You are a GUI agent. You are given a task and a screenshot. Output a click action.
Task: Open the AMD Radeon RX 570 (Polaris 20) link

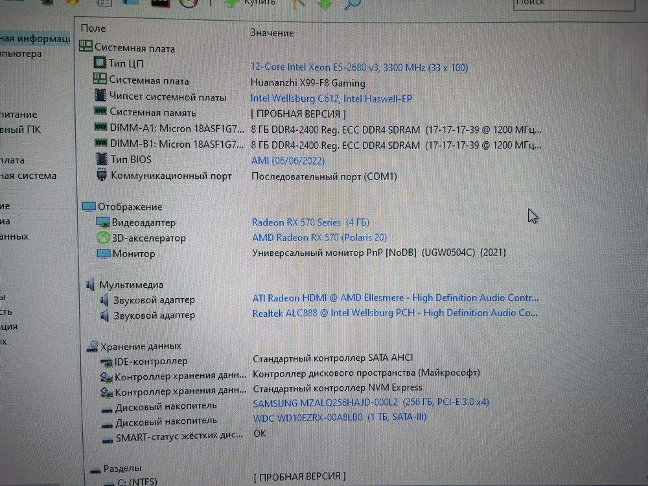pyautogui.click(x=319, y=237)
